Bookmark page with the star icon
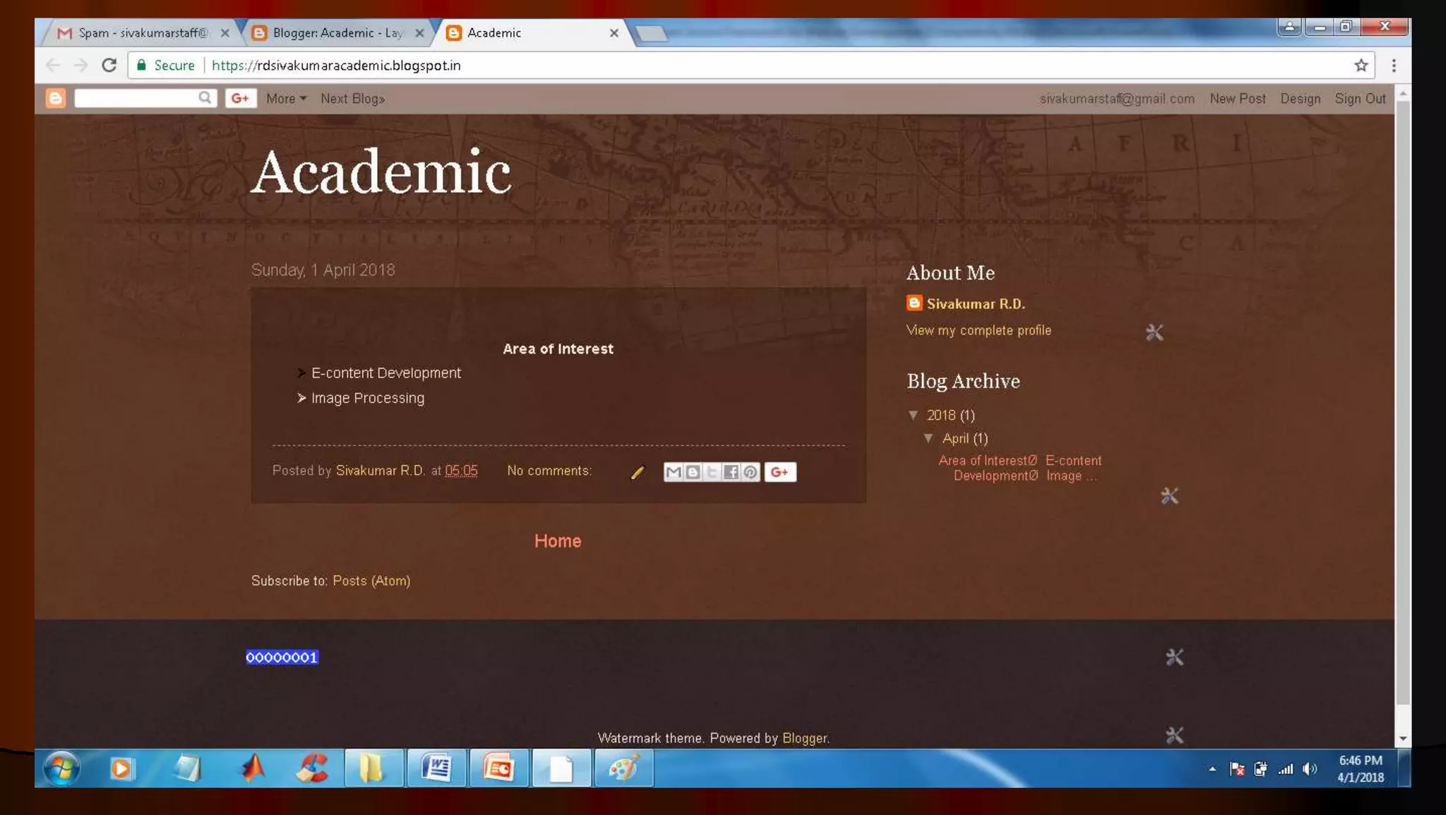 click(1361, 66)
